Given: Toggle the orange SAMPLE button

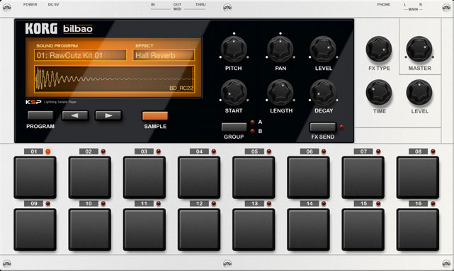Looking at the screenshot, I should [x=155, y=116].
